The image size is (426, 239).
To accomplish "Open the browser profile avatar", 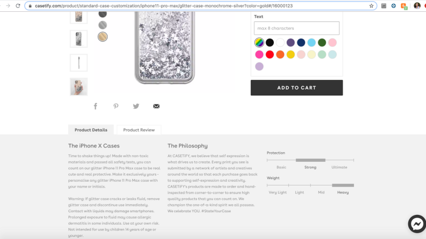I will coord(417,6).
